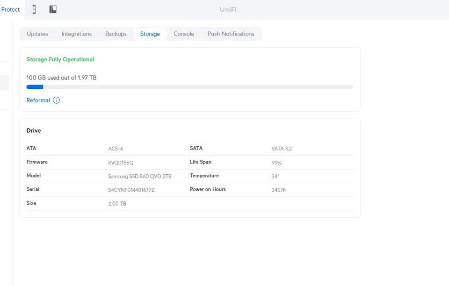
Task: Switch to Push Notifications tab
Action: coord(231,34)
